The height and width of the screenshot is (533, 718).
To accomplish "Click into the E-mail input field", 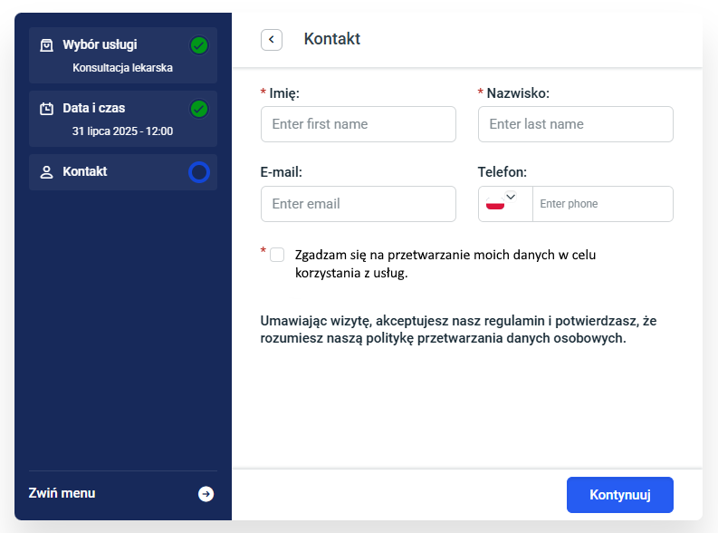I will pos(359,204).
